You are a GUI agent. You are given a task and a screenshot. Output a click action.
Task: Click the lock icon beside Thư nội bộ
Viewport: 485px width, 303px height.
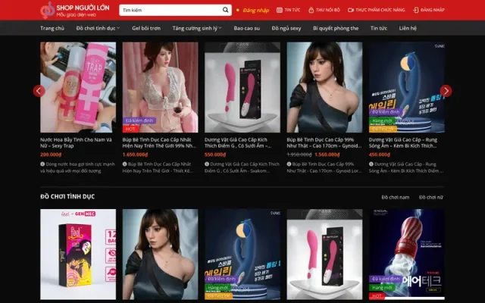311,10
